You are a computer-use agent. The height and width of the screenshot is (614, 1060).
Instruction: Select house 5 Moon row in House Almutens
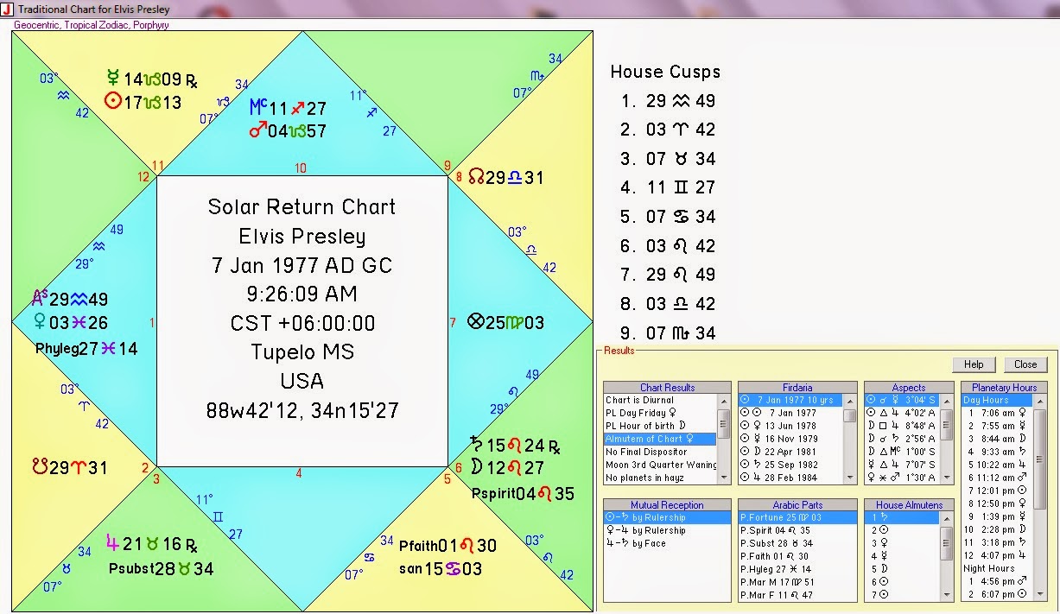(x=901, y=569)
